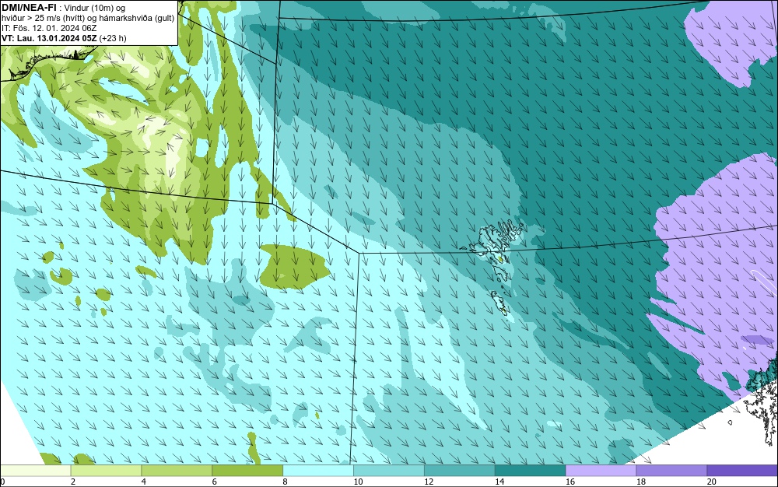Click the legend scale value 12
Viewport: 778px width, 487px height.
pyautogui.click(x=429, y=482)
